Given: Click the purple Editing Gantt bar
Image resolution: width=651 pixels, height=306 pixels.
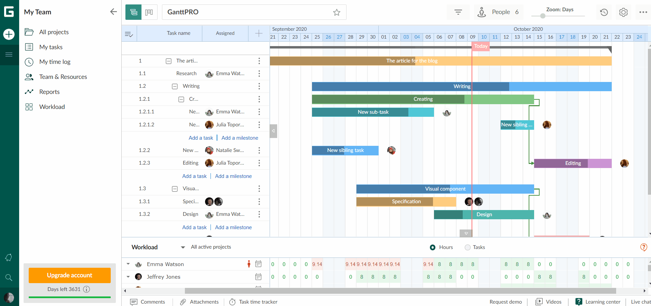Looking at the screenshot, I should [573, 163].
